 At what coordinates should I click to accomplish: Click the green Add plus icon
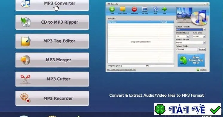point(112,9)
